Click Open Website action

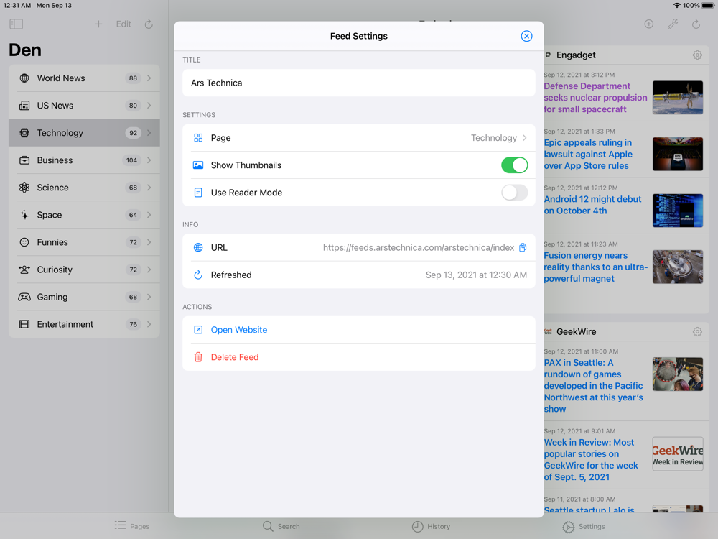(359, 330)
